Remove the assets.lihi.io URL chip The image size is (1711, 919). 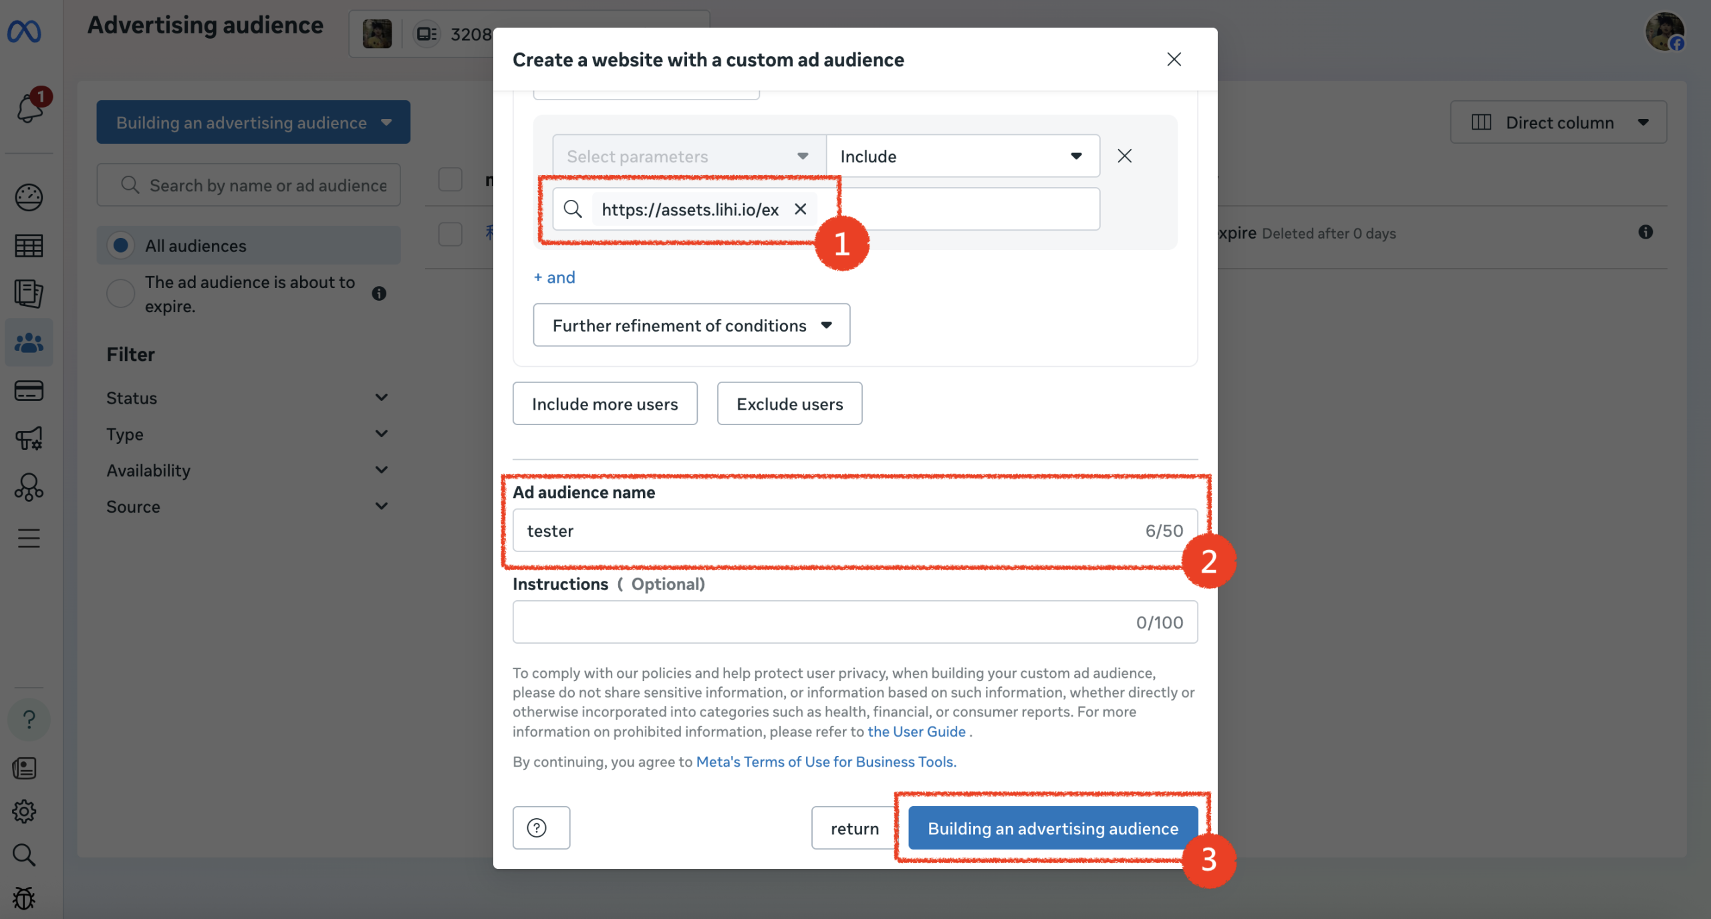click(800, 209)
